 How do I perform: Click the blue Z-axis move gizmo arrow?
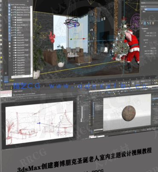pos(75,25)
